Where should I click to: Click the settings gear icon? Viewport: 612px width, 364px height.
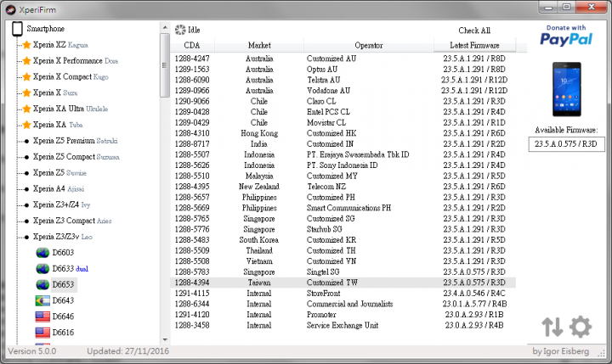coord(581,327)
